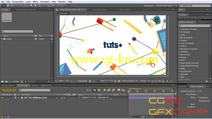Select the Pen tool
Image resolution: width=212 pixels, height=119 pixels.
(35, 6)
